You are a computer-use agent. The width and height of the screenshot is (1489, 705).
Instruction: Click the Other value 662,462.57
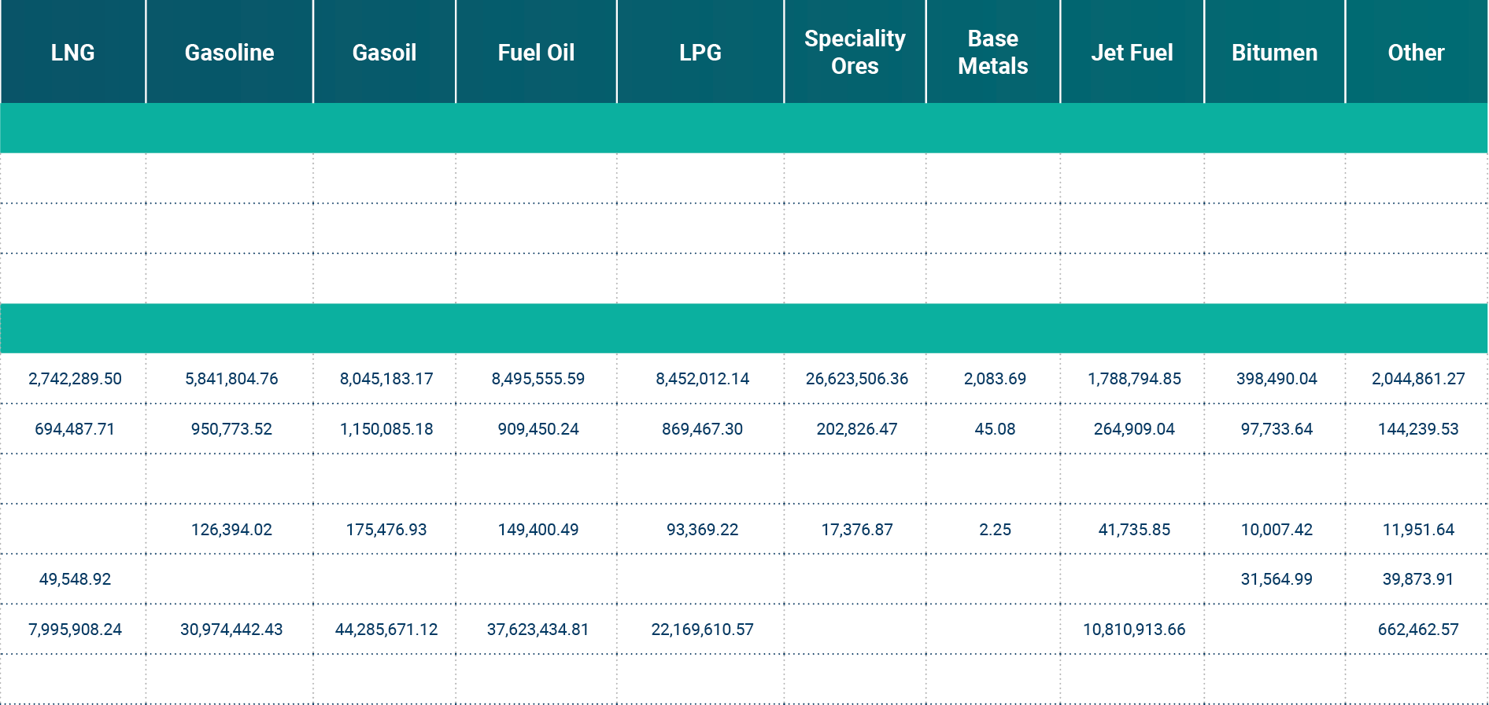(x=1417, y=630)
